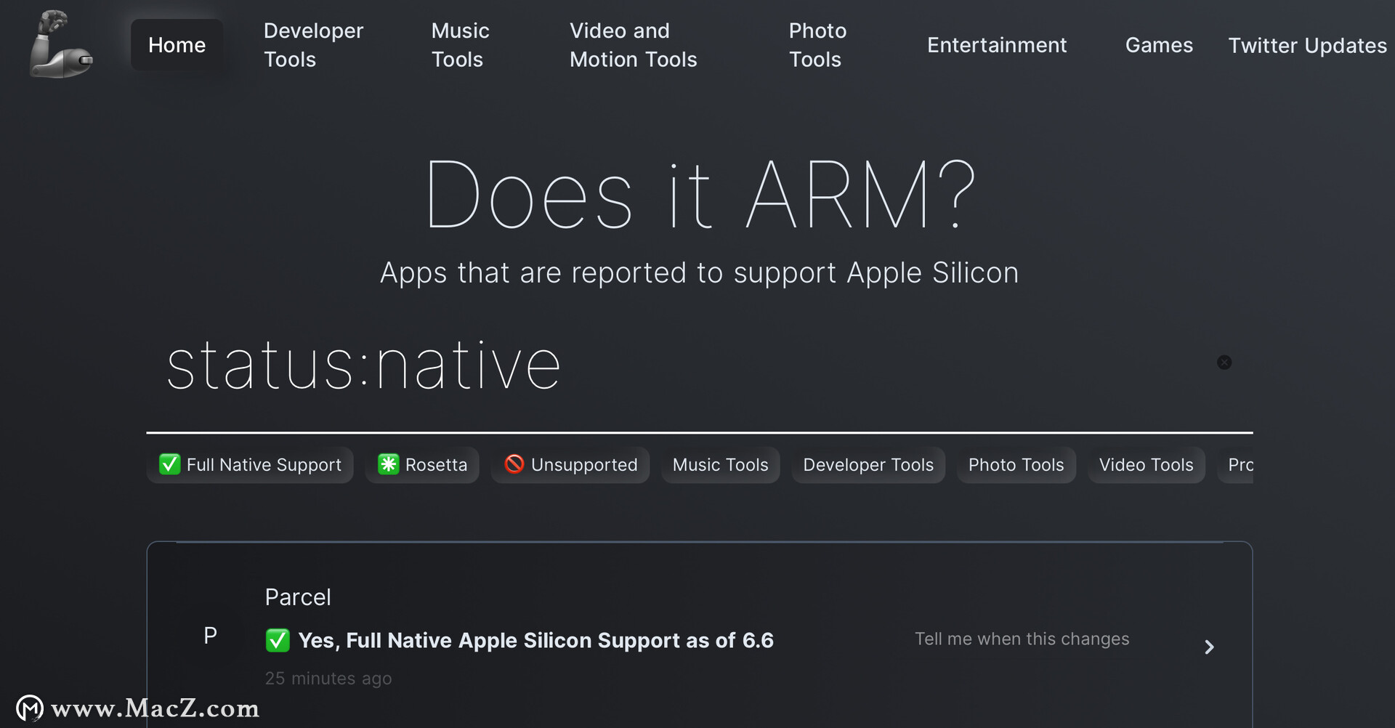
Task: Open Video and Motion Tools nav item
Action: 633,45
